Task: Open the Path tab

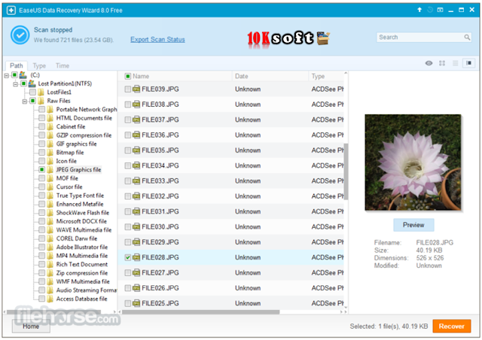Action: (17, 65)
